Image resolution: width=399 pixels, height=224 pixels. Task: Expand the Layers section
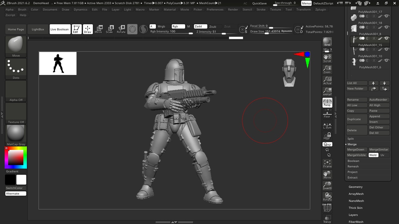[x=353, y=215]
